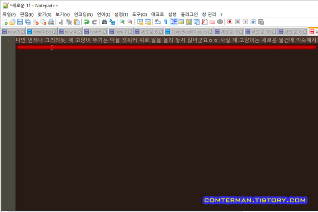This screenshot has width=318, height=212.
Task: Open the 실행 menu
Action: [172, 15]
